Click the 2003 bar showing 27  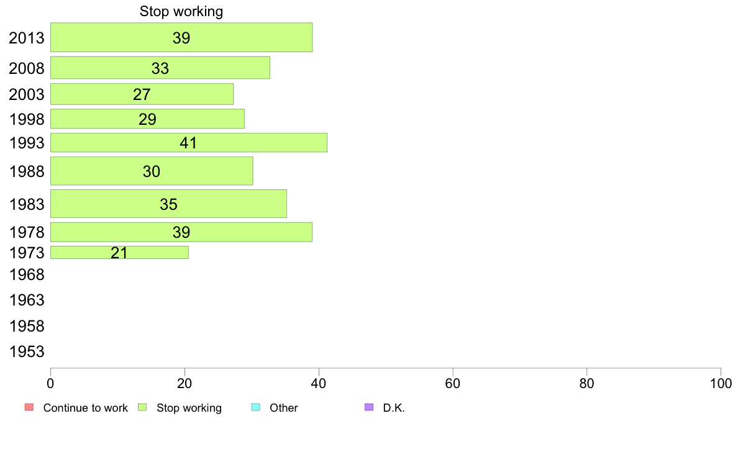click(x=142, y=94)
